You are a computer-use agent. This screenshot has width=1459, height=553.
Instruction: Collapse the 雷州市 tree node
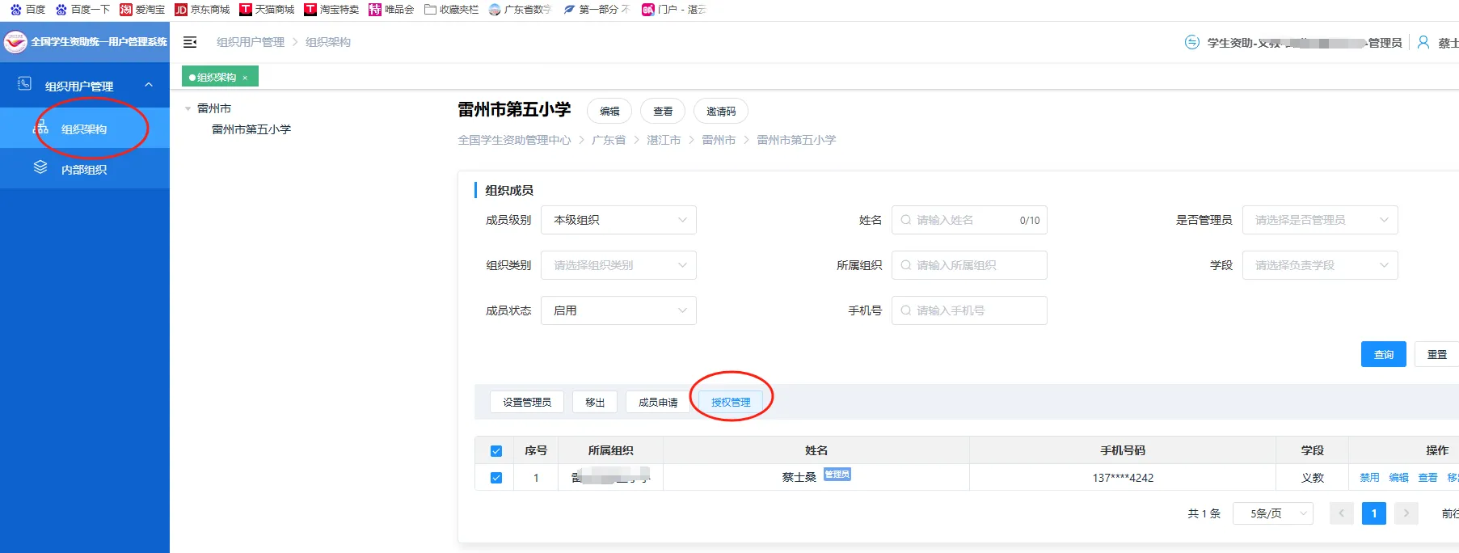(188, 108)
